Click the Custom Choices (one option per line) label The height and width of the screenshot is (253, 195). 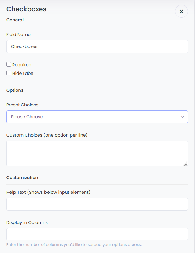click(x=47, y=135)
